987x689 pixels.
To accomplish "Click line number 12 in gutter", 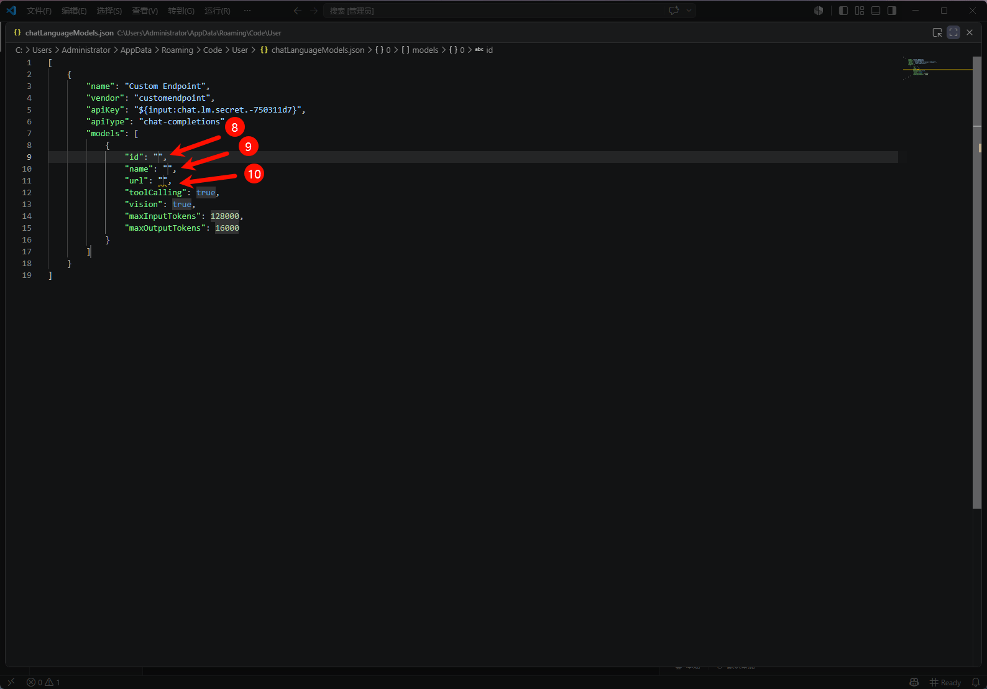I will point(27,192).
